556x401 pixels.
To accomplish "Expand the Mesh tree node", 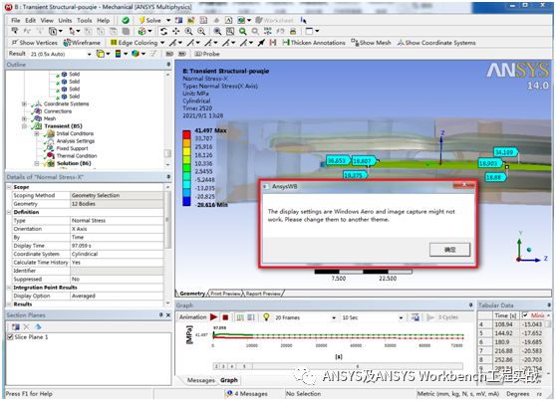I will (x=24, y=118).
